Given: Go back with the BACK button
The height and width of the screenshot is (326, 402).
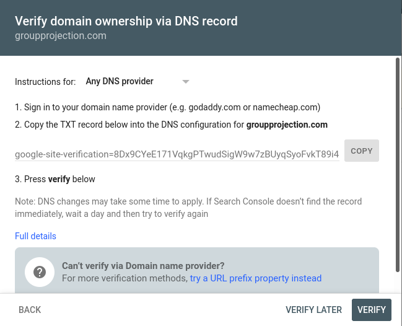Looking at the screenshot, I should [30, 310].
